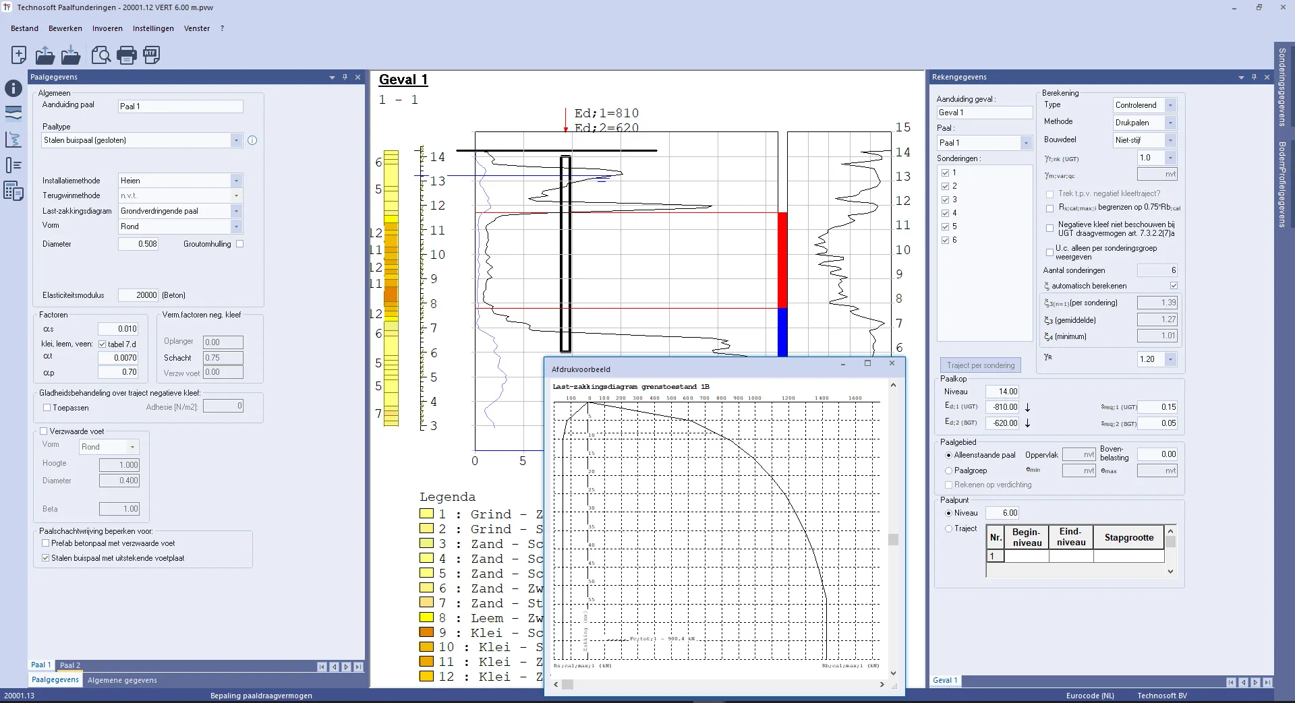
Task: Go to last Geval tab arrow
Action: point(1267,682)
